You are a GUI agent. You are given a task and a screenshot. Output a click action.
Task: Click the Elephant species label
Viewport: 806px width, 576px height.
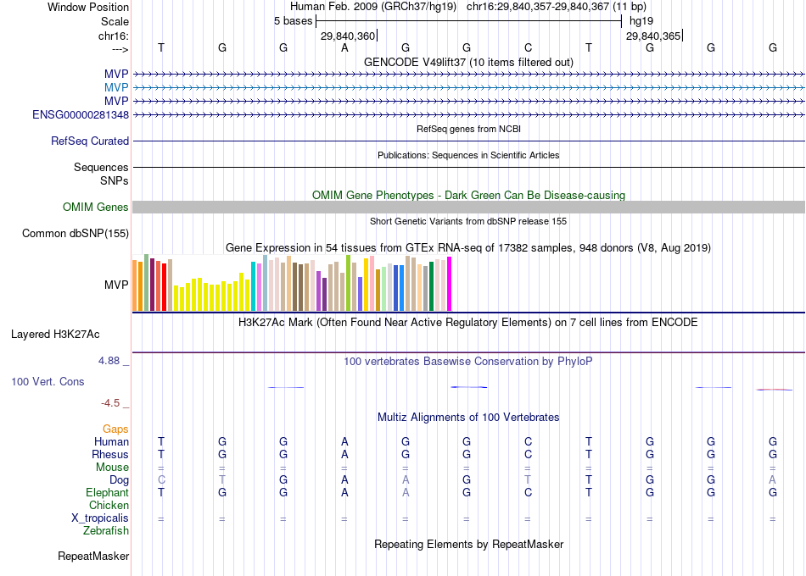(108, 492)
